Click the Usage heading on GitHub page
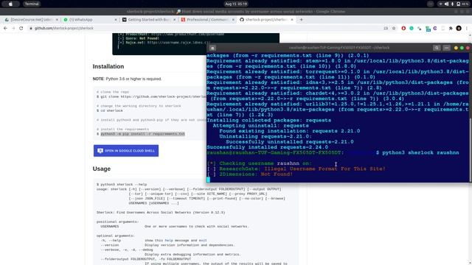The width and height of the screenshot is (472, 265). 102,169
